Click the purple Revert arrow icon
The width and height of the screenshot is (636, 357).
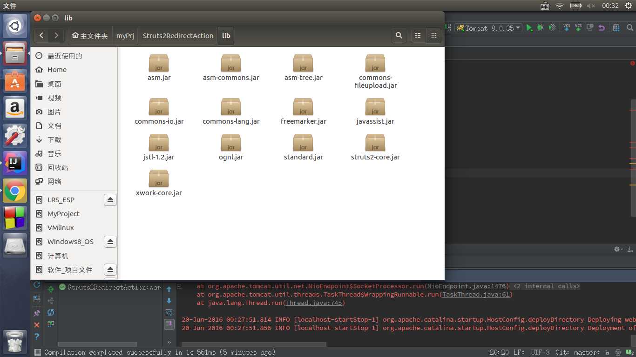(x=602, y=28)
